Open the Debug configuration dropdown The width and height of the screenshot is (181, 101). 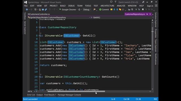[90, 10]
